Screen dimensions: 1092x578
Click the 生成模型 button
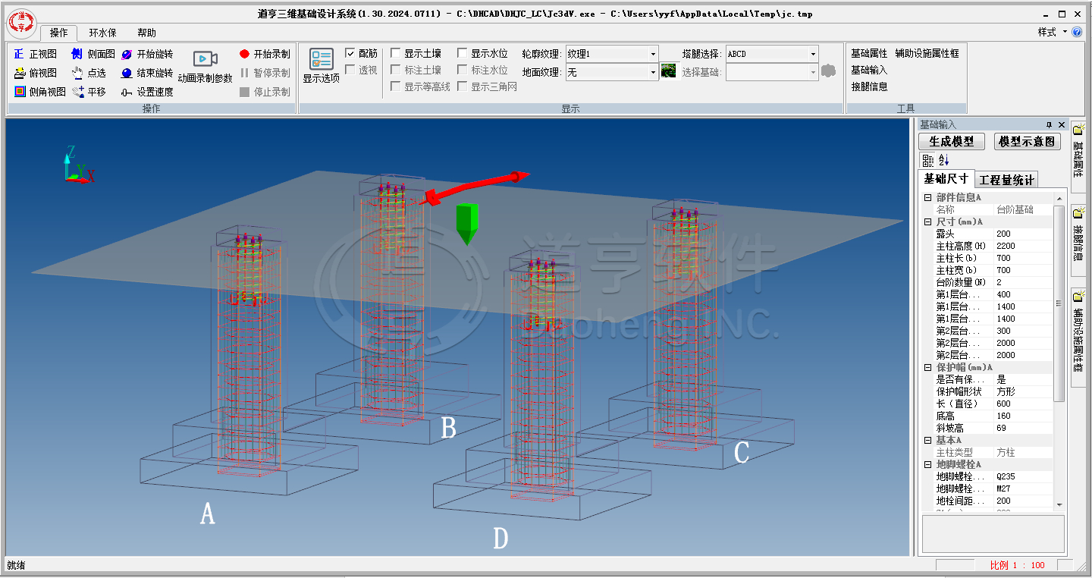coord(952,141)
